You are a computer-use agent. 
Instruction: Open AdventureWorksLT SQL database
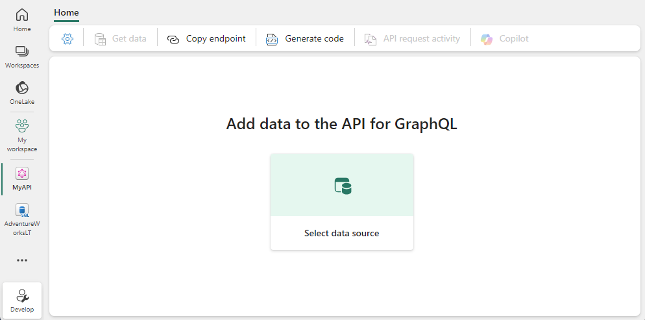[22, 218]
